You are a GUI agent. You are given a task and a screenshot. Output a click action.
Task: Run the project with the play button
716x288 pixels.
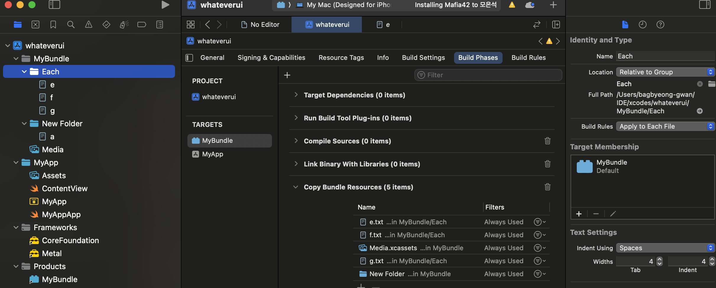click(x=165, y=5)
